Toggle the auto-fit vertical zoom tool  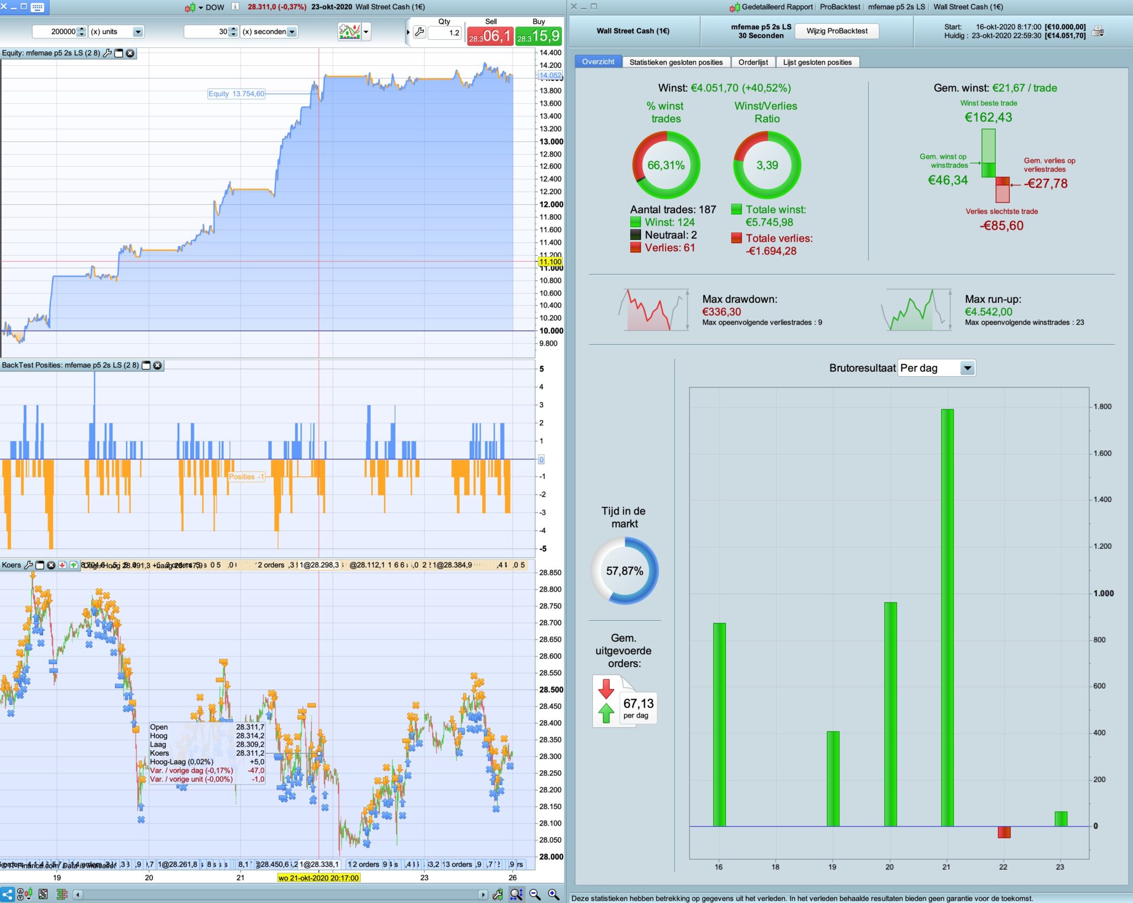click(516, 894)
